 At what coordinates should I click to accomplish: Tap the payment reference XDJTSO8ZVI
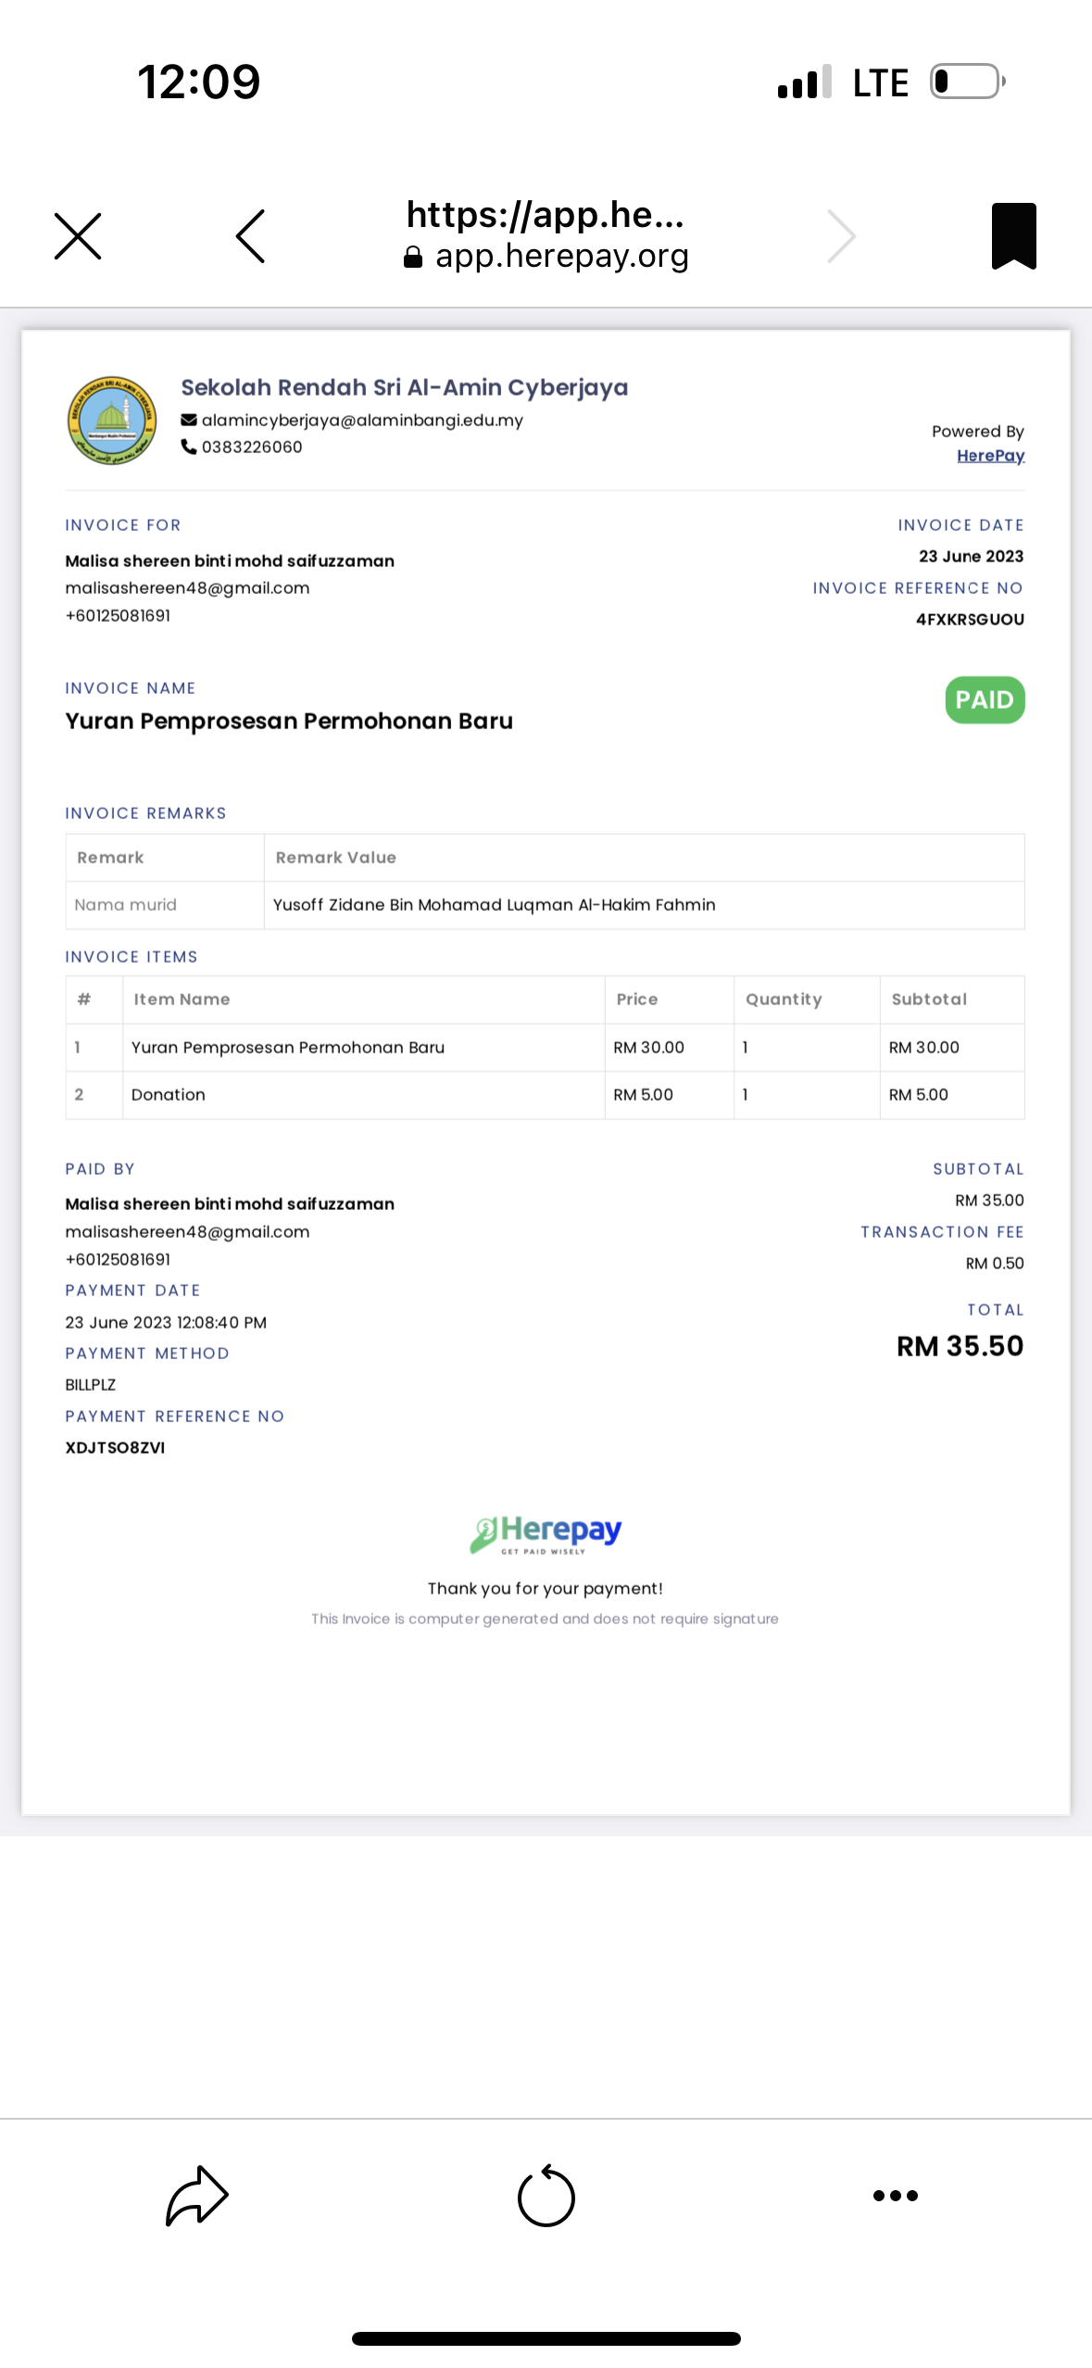click(x=115, y=1448)
